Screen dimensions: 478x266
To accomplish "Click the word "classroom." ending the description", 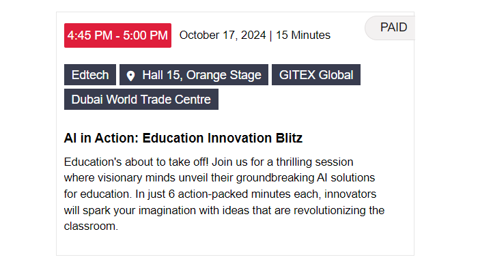I will 91,226.
